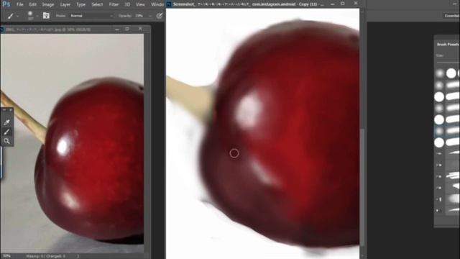The width and height of the screenshot is (460, 259).
Task: Click zoom percentage field in left document status bar
Action: click(x=6, y=256)
